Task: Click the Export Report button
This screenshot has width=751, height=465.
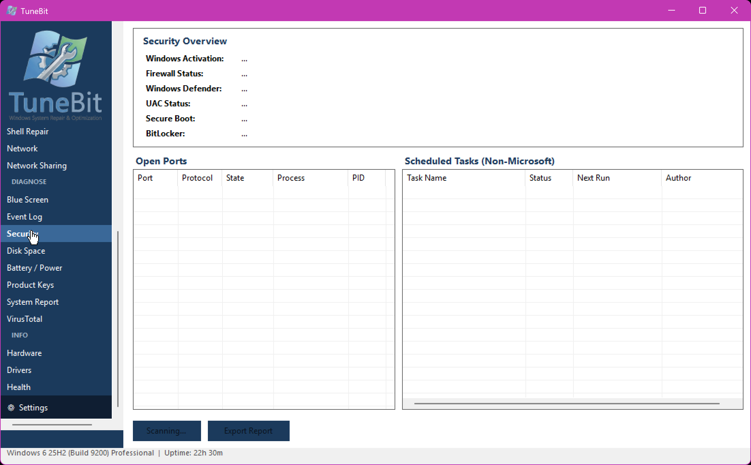Action: click(248, 431)
